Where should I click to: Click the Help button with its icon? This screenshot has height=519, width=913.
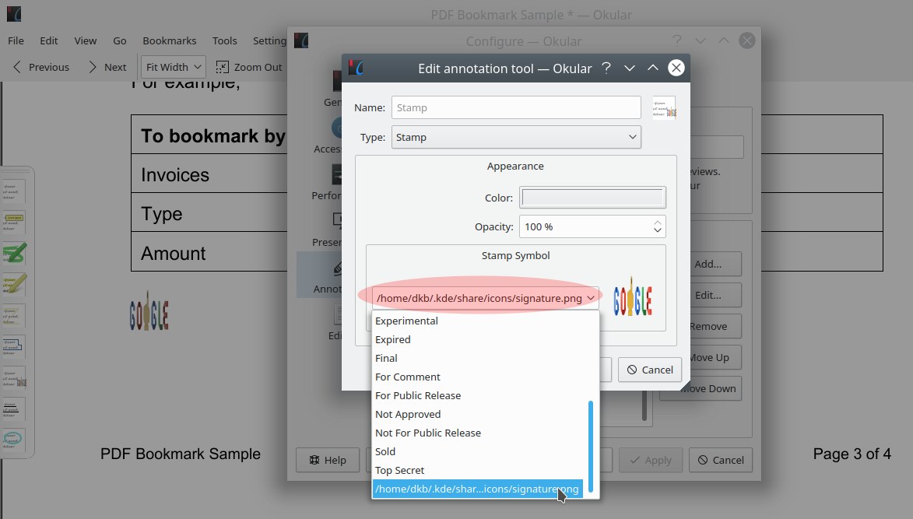[328, 460]
